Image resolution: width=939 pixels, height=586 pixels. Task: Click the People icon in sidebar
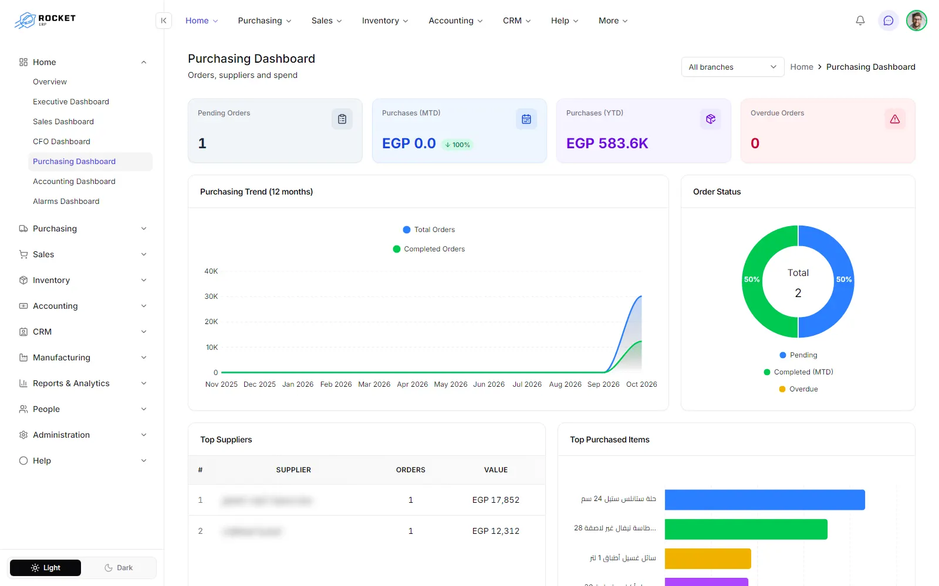[x=23, y=409]
